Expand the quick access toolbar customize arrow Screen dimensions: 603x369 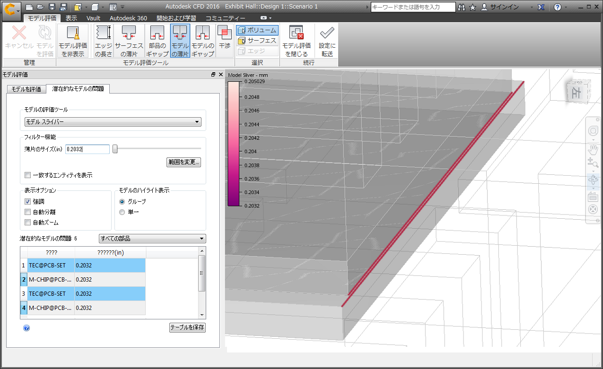(x=122, y=7)
